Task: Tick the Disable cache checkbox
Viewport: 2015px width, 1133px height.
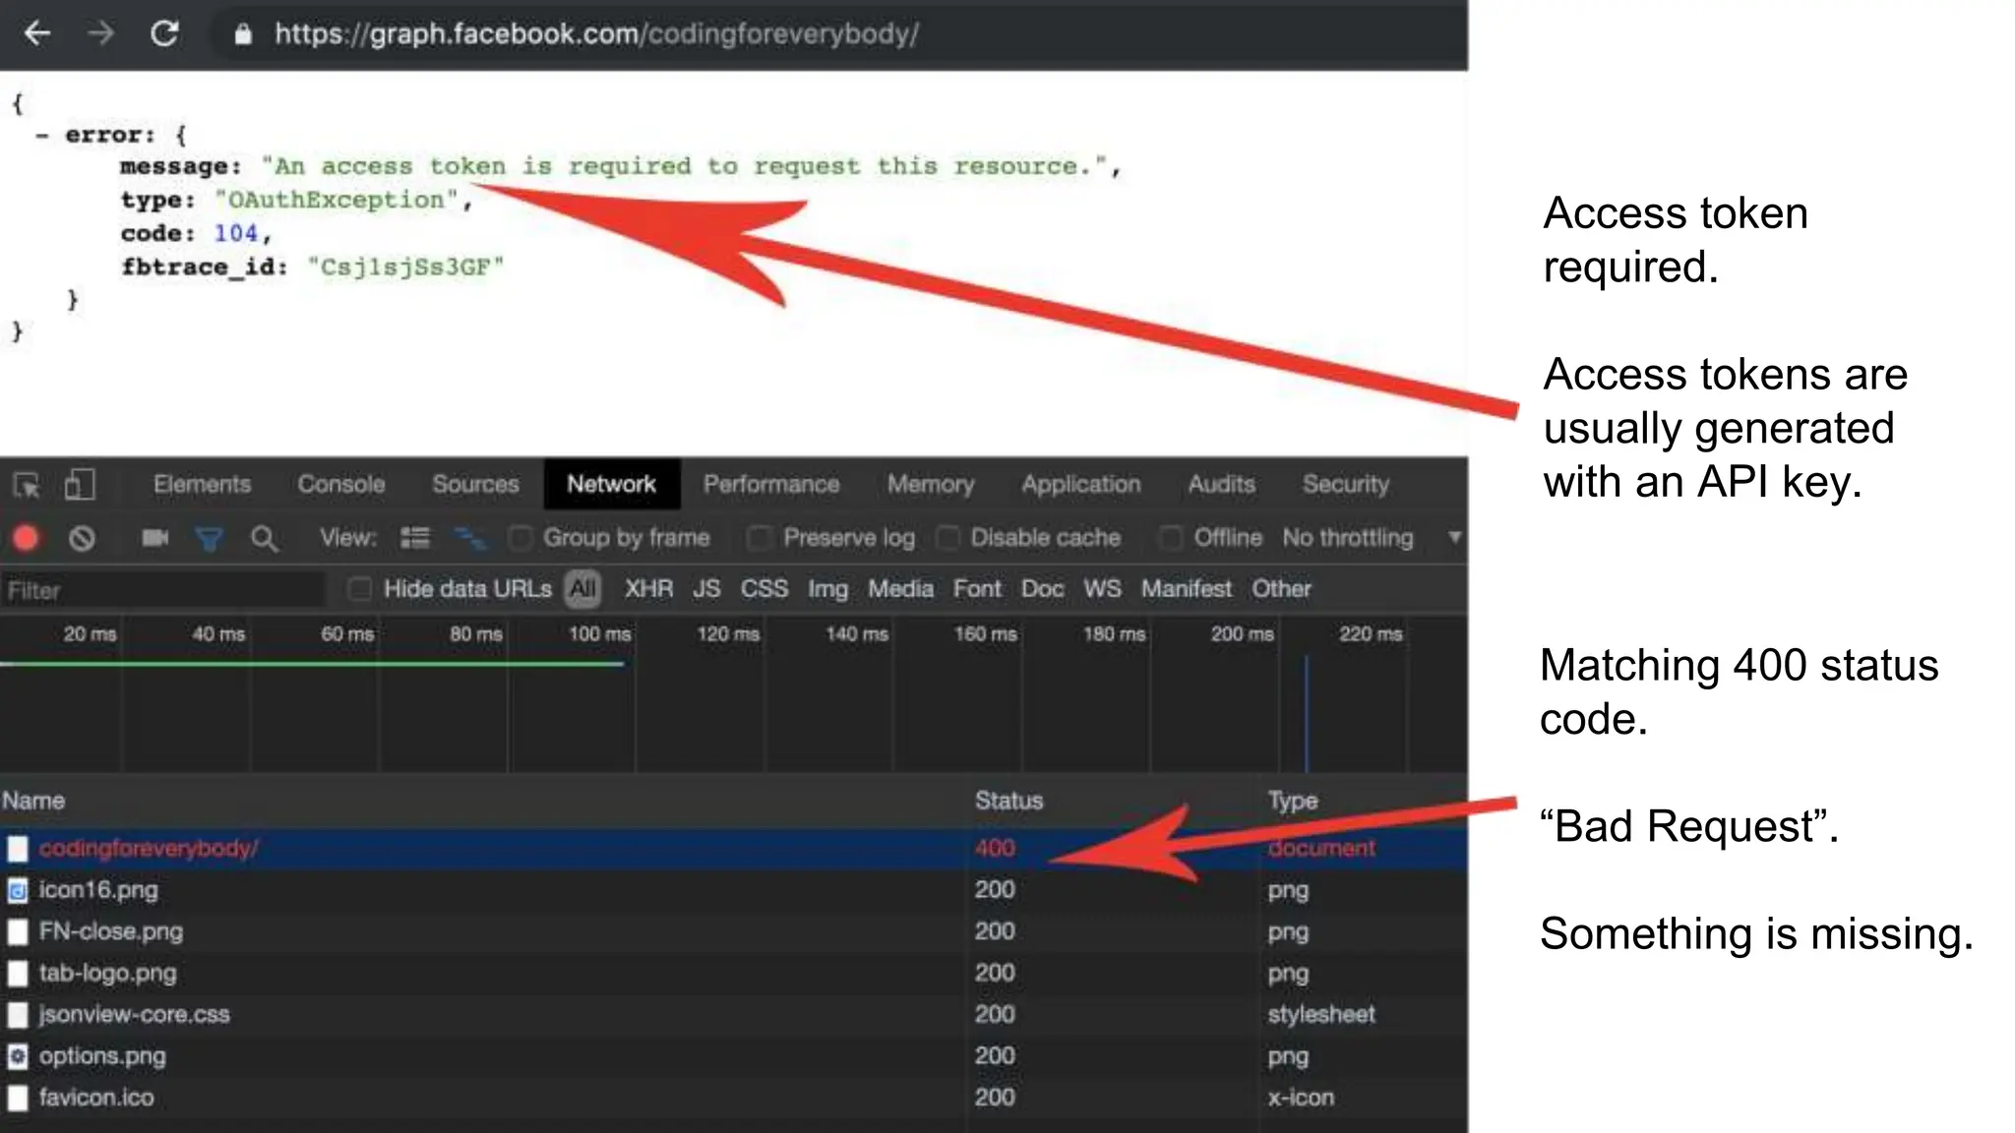Action: pyautogui.click(x=948, y=538)
